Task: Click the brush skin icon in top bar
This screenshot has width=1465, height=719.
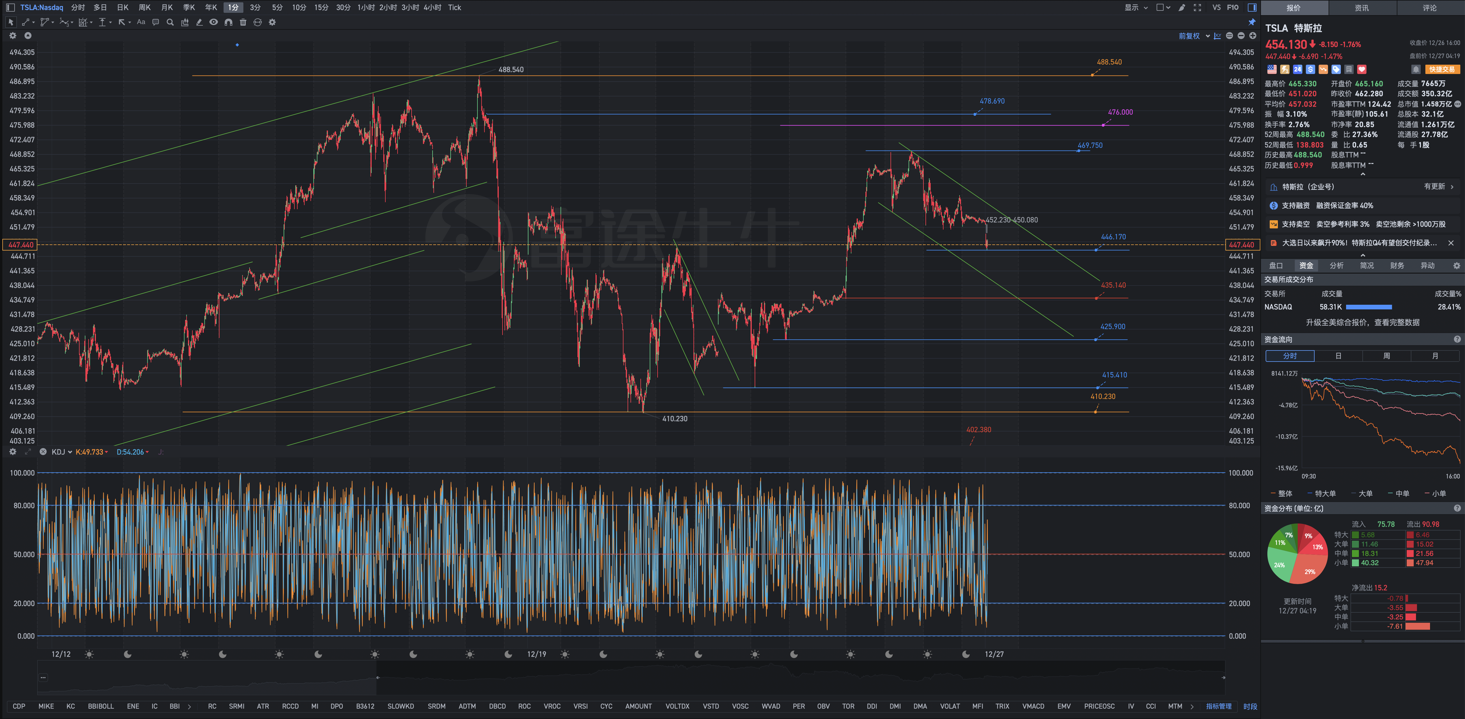Action: [1182, 7]
